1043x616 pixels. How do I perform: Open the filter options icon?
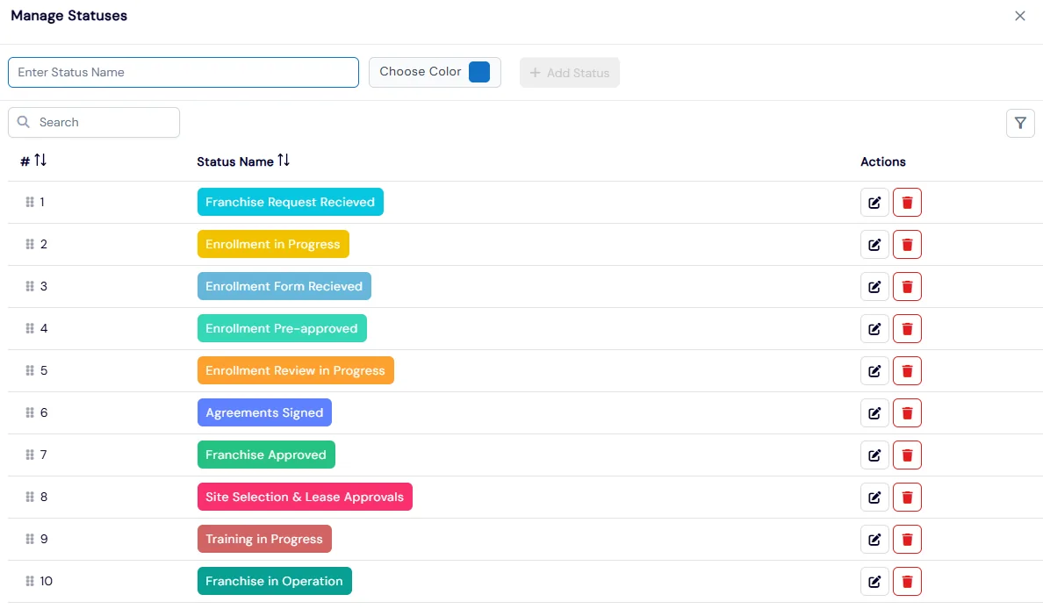tap(1019, 123)
